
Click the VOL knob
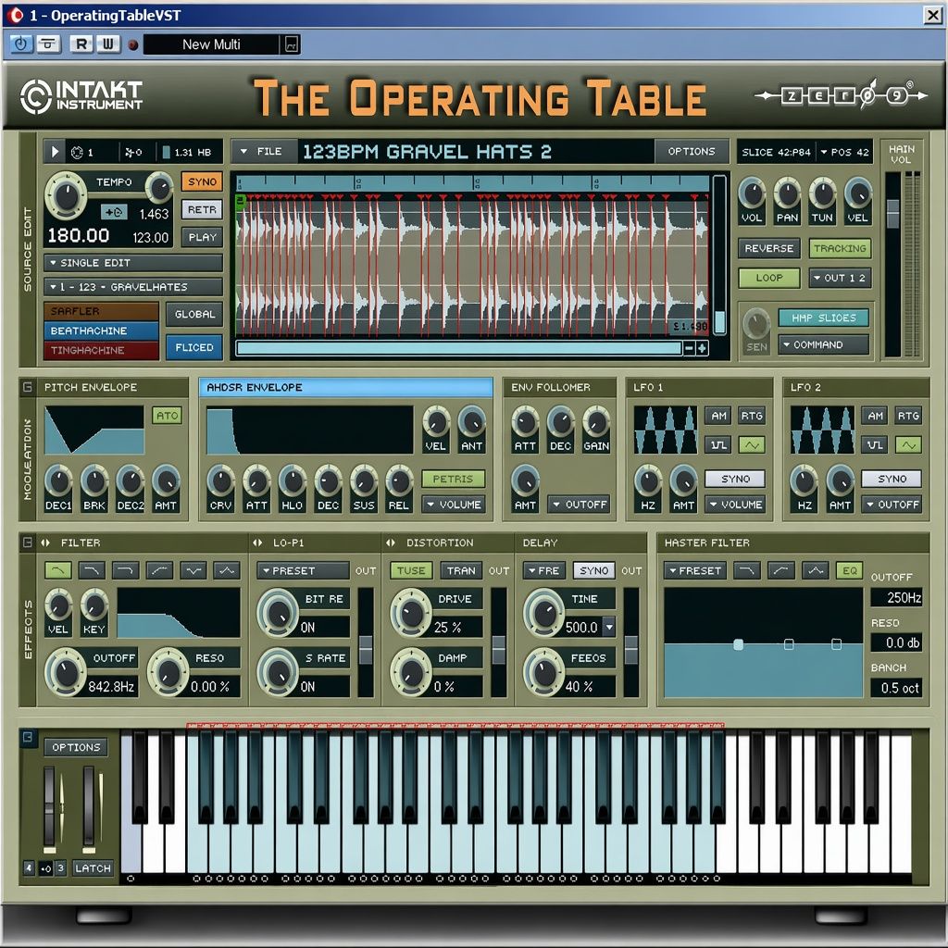752,194
